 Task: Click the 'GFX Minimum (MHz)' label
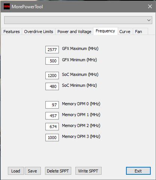[x=79, y=60]
